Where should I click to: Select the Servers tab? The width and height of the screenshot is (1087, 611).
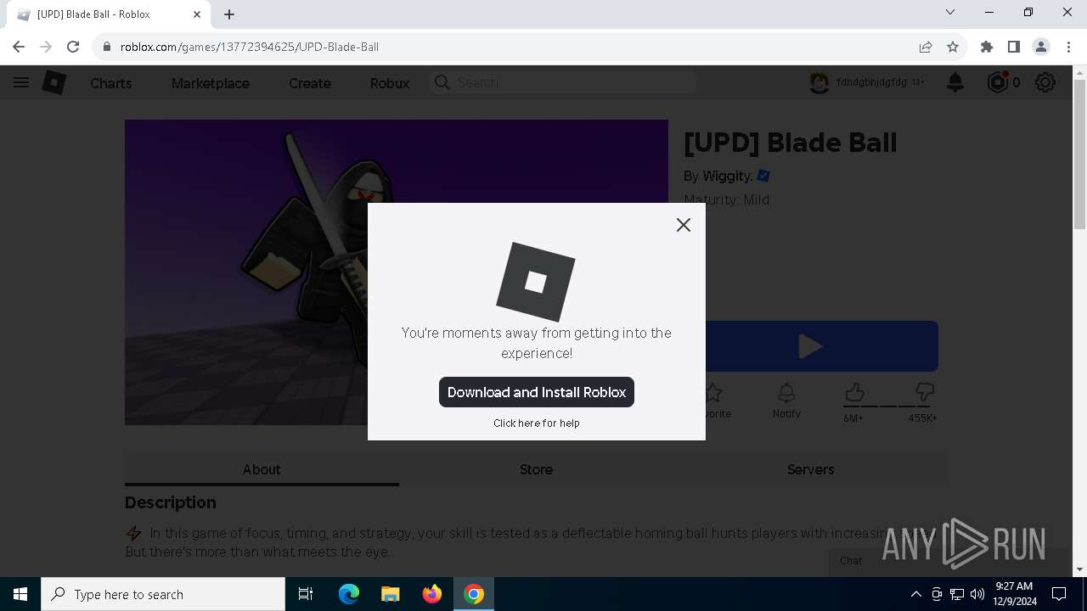tap(810, 469)
